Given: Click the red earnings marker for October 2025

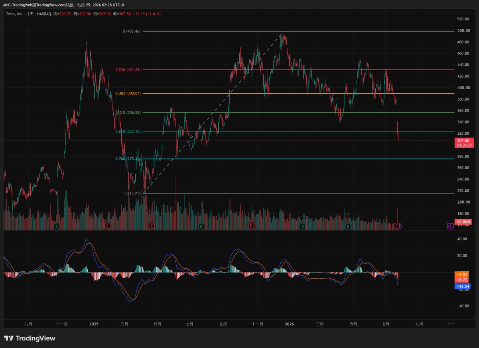Looking at the screenshot, I should pos(251,226).
